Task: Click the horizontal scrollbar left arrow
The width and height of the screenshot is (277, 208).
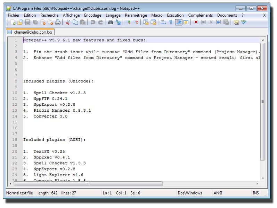Action: pos(10,184)
